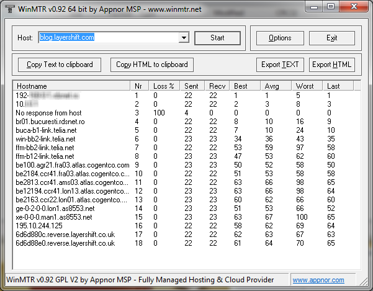Select the 195.10.244.125 row
Viewport: 373px width, 291px height.
187,226
